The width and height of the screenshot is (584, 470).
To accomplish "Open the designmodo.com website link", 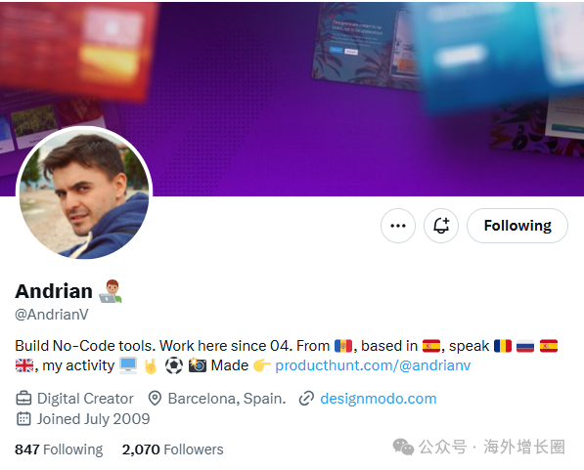I will click(379, 399).
